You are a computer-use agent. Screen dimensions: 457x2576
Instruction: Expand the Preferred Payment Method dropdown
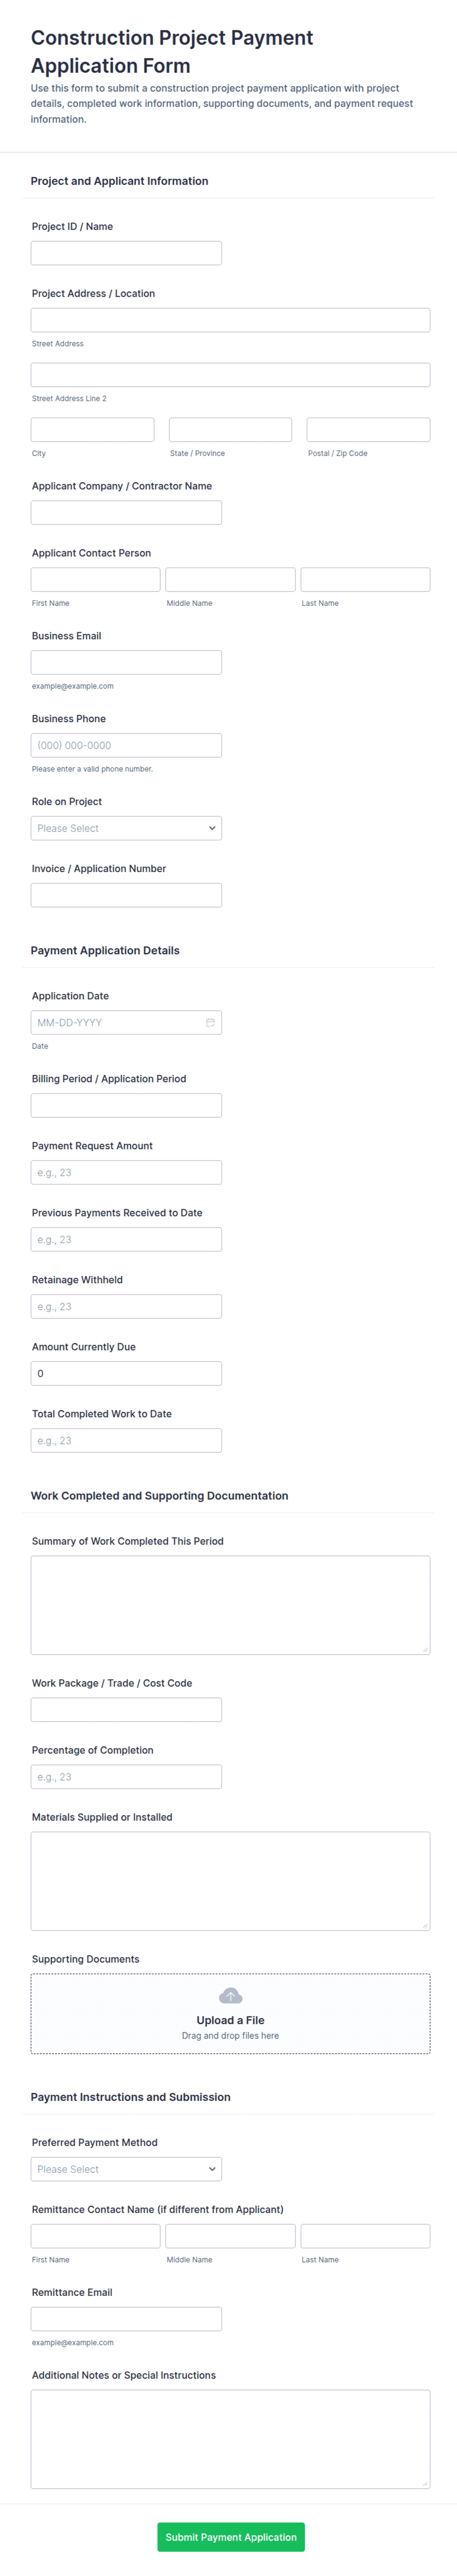click(126, 2169)
